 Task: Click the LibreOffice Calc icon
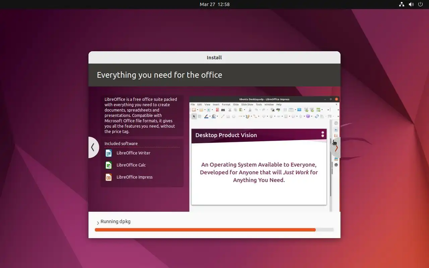[x=109, y=165]
